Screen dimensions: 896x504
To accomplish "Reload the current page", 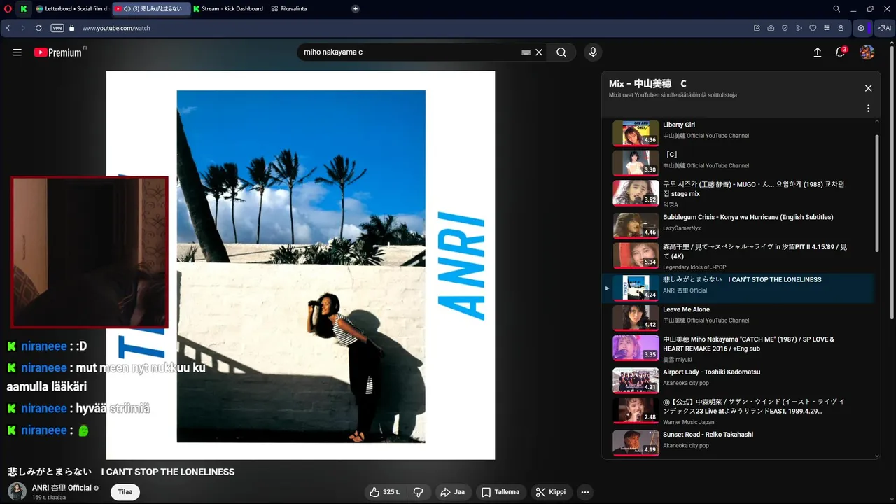I will [38, 28].
